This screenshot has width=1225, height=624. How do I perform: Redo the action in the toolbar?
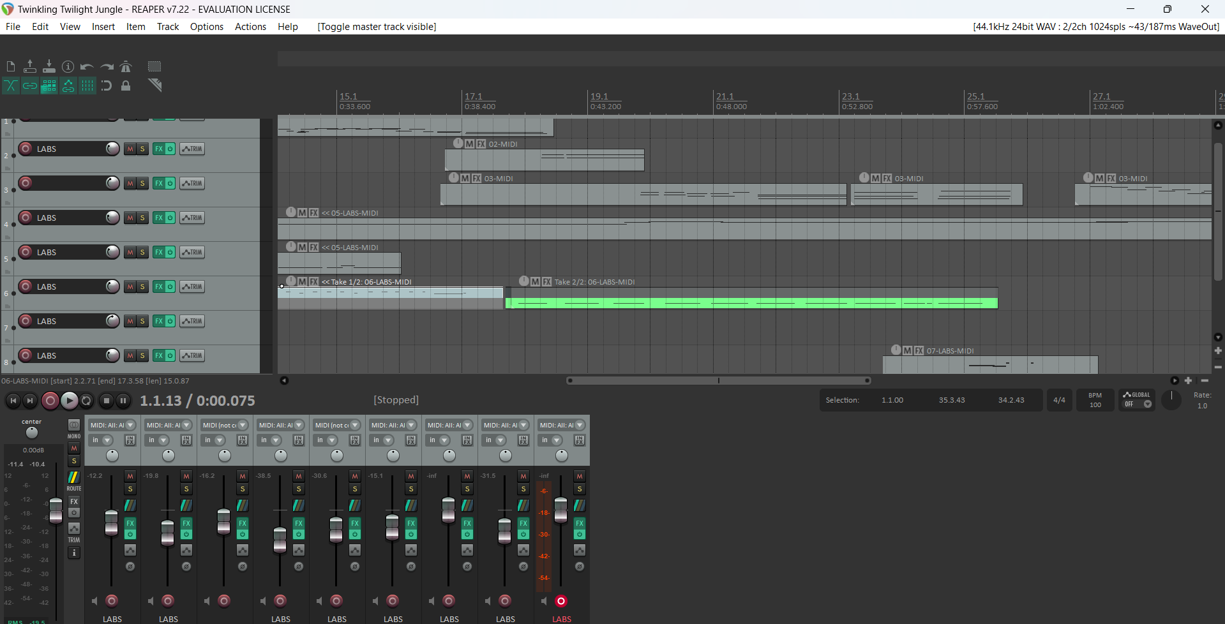[107, 66]
